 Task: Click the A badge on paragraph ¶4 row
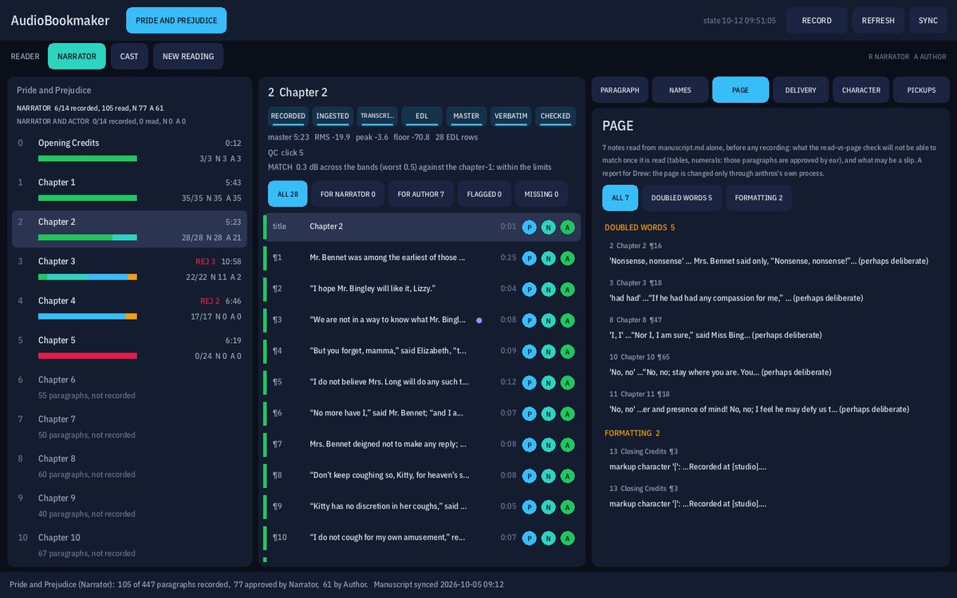pos(567,351)
